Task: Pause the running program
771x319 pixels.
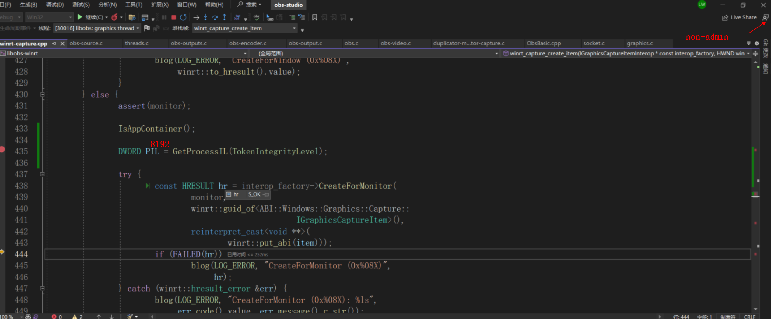Action: pyautogui.click(x=164, y=17)
